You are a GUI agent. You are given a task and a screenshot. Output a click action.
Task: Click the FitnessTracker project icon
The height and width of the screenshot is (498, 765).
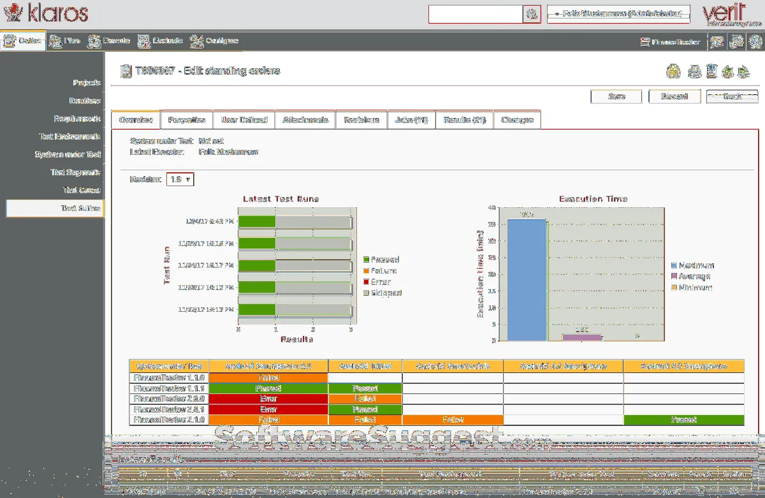pos(645,43)
